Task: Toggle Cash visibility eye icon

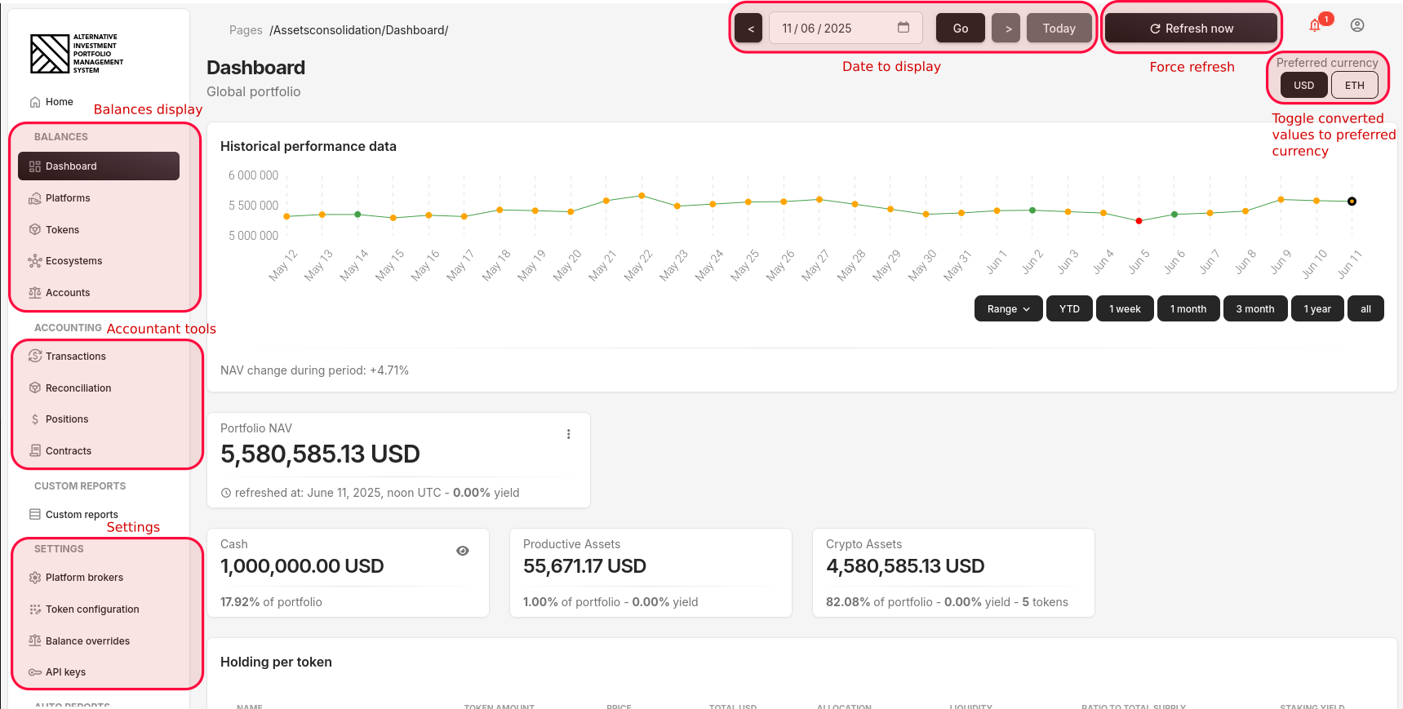Action: [x=463, y=551]
